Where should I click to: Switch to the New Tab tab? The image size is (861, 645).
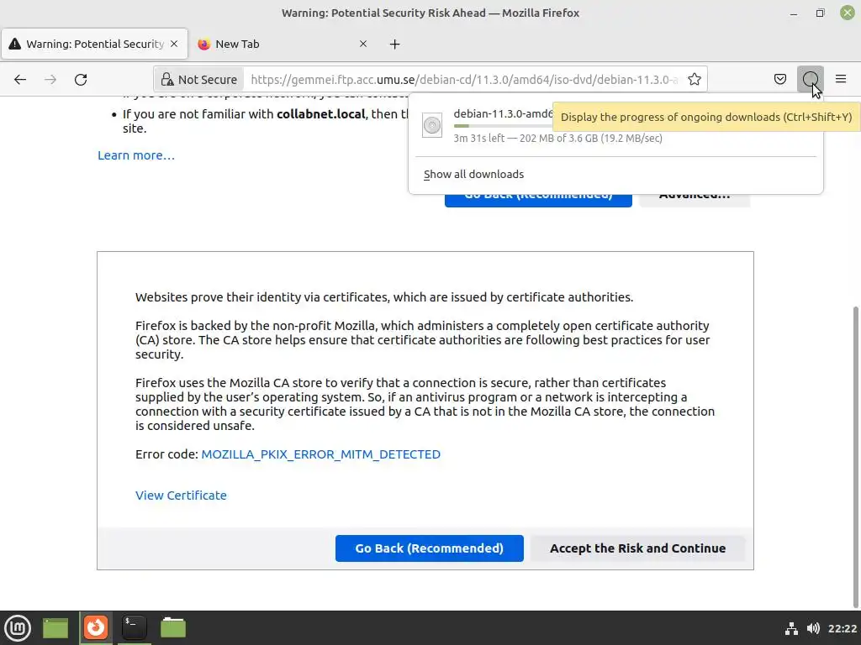[x=283, y=44]
